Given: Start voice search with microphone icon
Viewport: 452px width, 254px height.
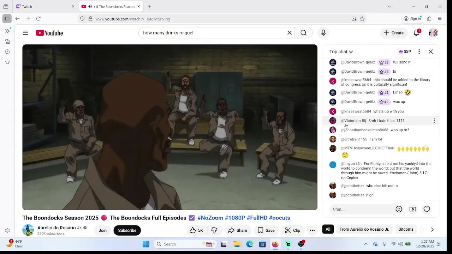Looking at the screenshot, I should pos(323,33).
